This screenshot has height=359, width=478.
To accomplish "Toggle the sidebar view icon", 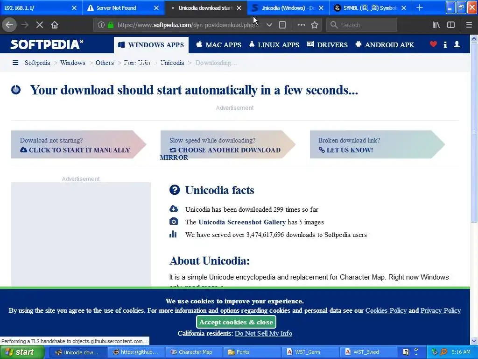I will point(451,25).
